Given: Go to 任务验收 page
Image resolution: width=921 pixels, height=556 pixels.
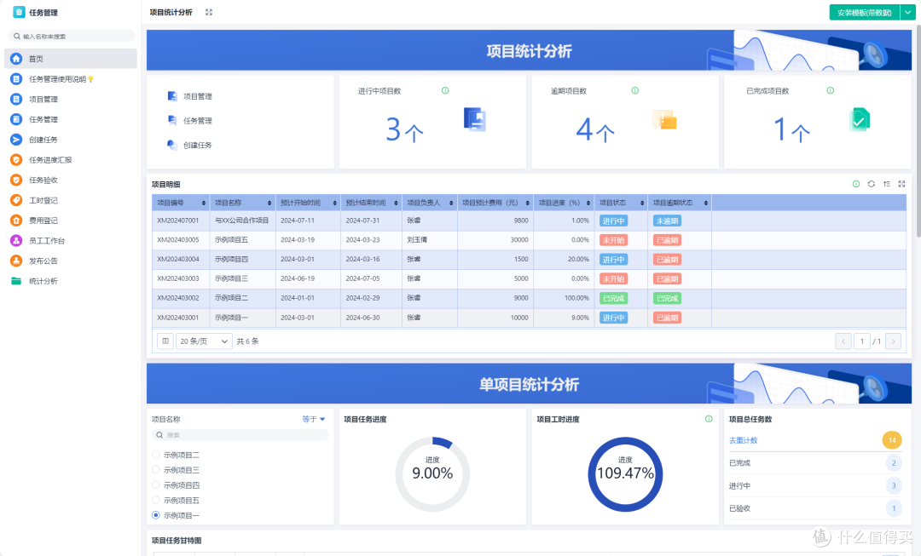Looking at the screenshot, I should [x=43, y=180].
